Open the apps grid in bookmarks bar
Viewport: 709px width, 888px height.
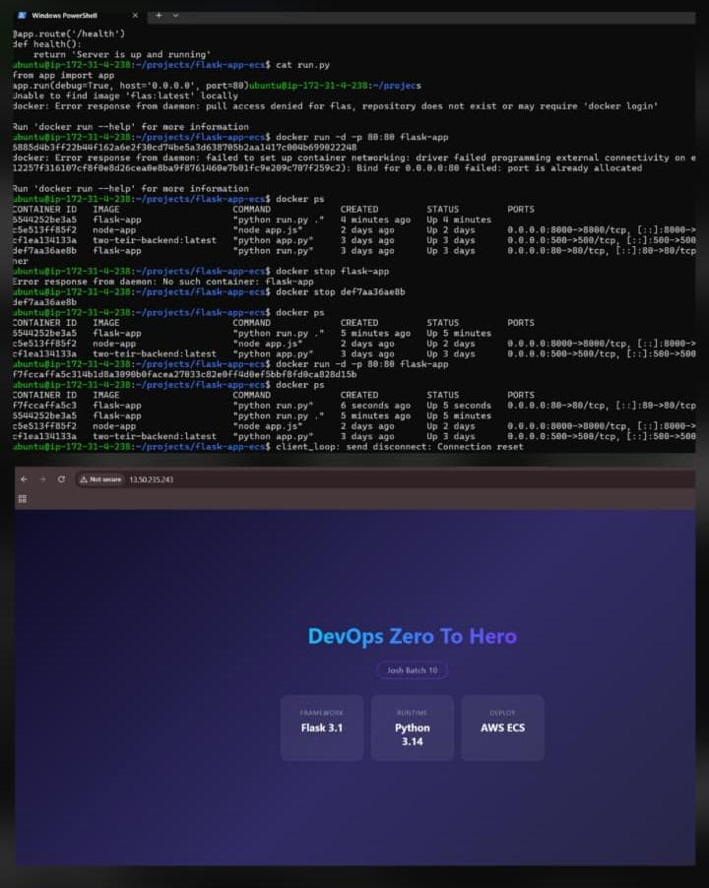(x=23, y=498)
